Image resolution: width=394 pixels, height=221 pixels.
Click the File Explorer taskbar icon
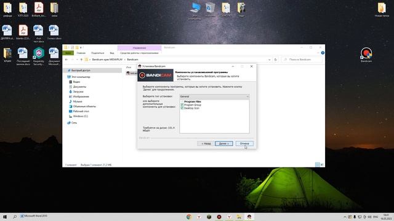click(239, 217)
